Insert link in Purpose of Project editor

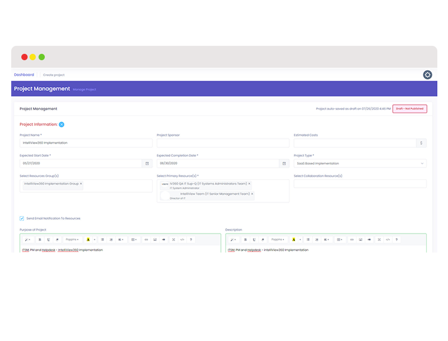coord(146,240)
